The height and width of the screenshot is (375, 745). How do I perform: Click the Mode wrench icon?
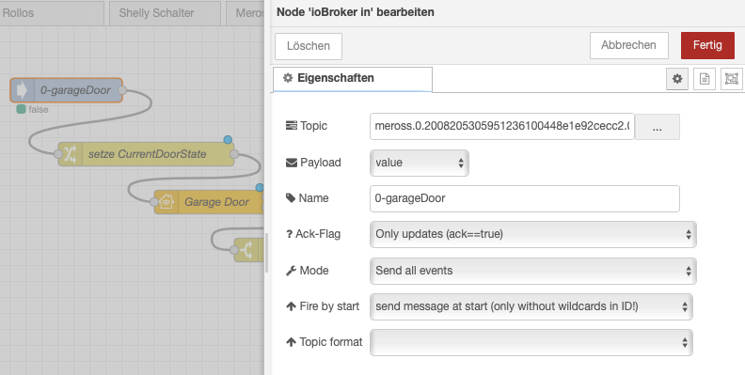coord(291,271)
